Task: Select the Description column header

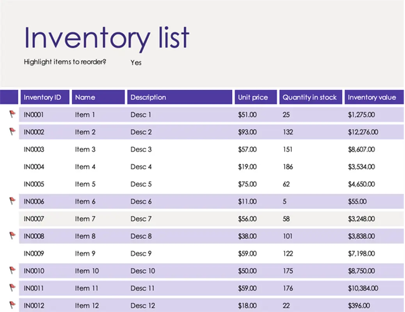Action: (x=180, y=97)
